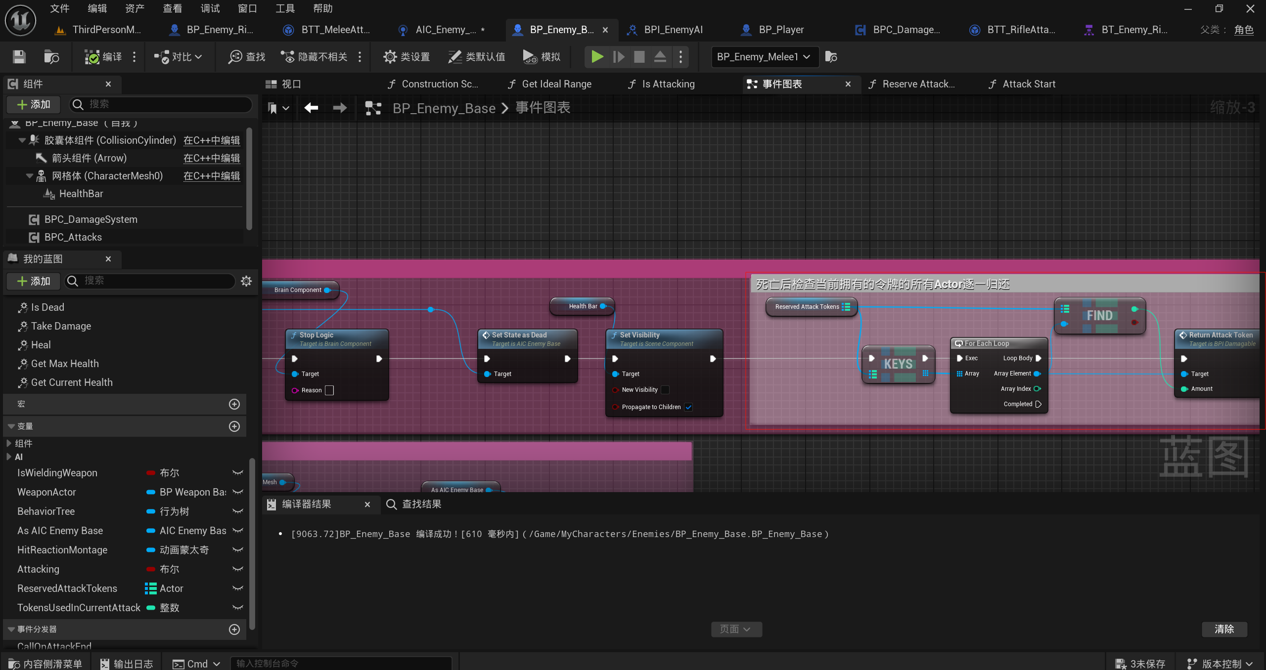Click the navigate back arrow icon
The height and width of the screenshot is (670, 1266).
tap(311, 108)
